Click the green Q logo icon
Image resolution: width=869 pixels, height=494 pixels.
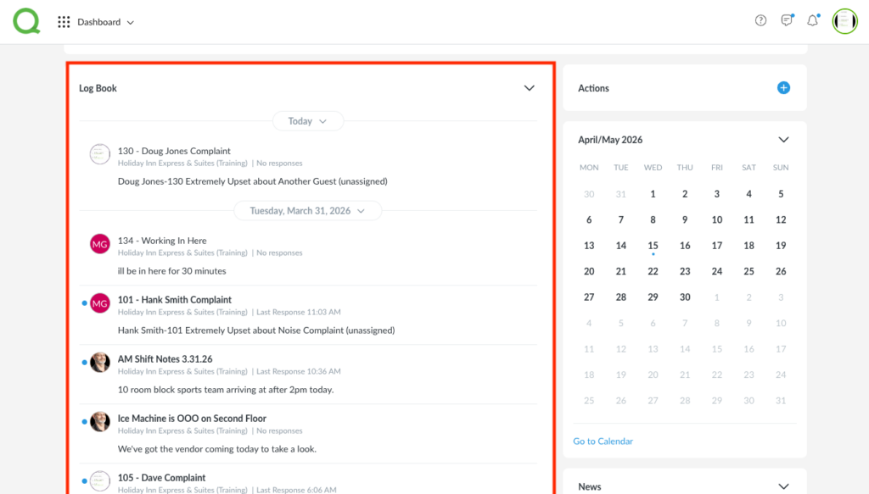pos(26,21)
